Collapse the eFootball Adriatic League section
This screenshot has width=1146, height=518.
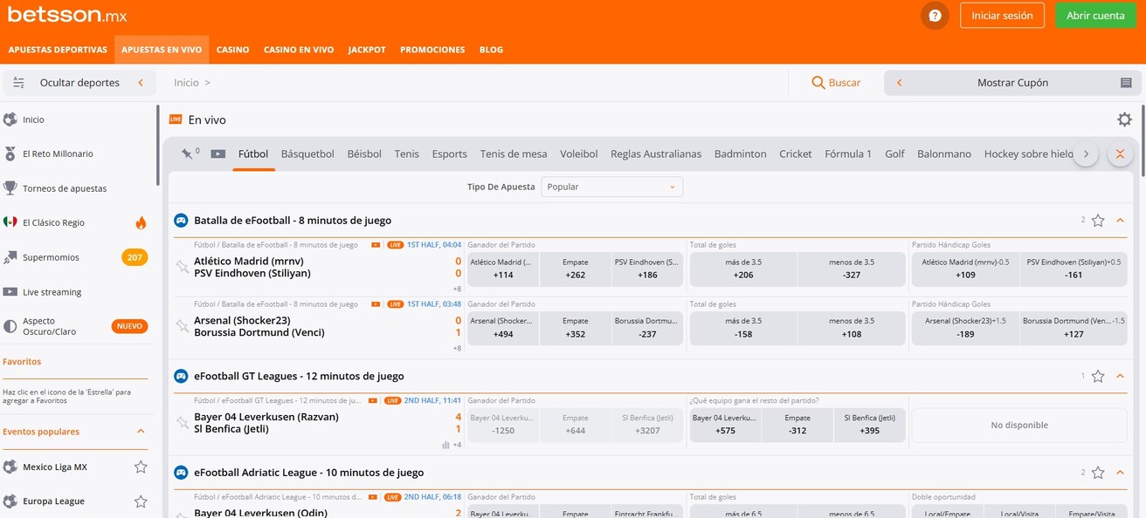(1121, 473)
